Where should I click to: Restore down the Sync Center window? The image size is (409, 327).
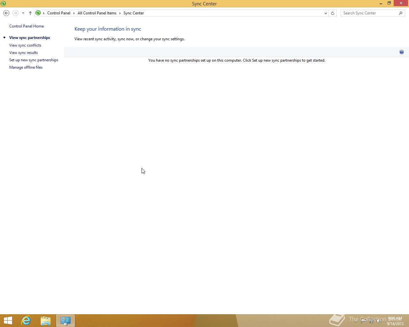(x=389, y=3)
